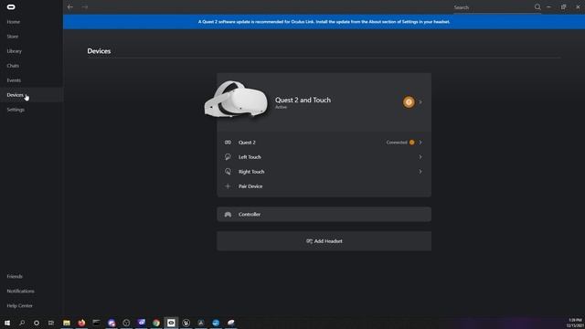Screen dimensions: 585x329
Task: Expand the Left Touch row chevron
Action: click(420, 157)
